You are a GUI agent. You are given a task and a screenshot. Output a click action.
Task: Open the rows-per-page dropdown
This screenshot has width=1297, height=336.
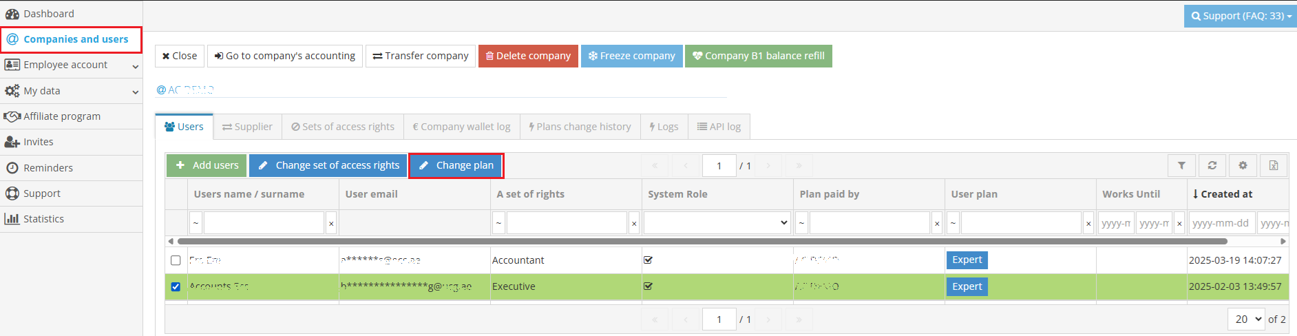(1245, 319)
